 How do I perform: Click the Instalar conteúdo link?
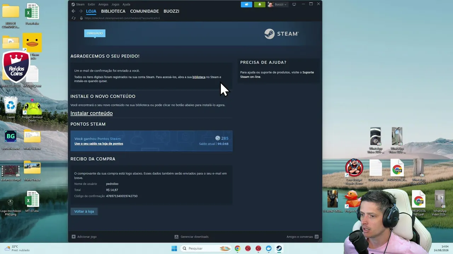tap(92, 113)
